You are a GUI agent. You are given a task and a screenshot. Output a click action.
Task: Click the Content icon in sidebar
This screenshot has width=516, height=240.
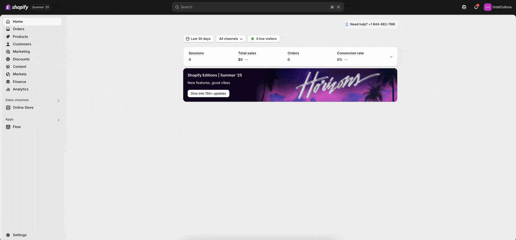pos(8,67)
